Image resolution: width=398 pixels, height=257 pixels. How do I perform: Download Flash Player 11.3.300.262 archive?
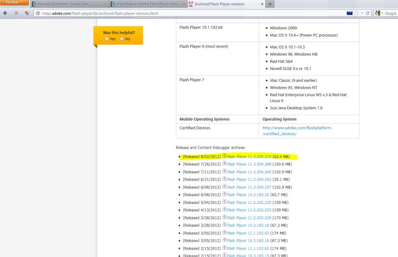click(x=249, y=180)
